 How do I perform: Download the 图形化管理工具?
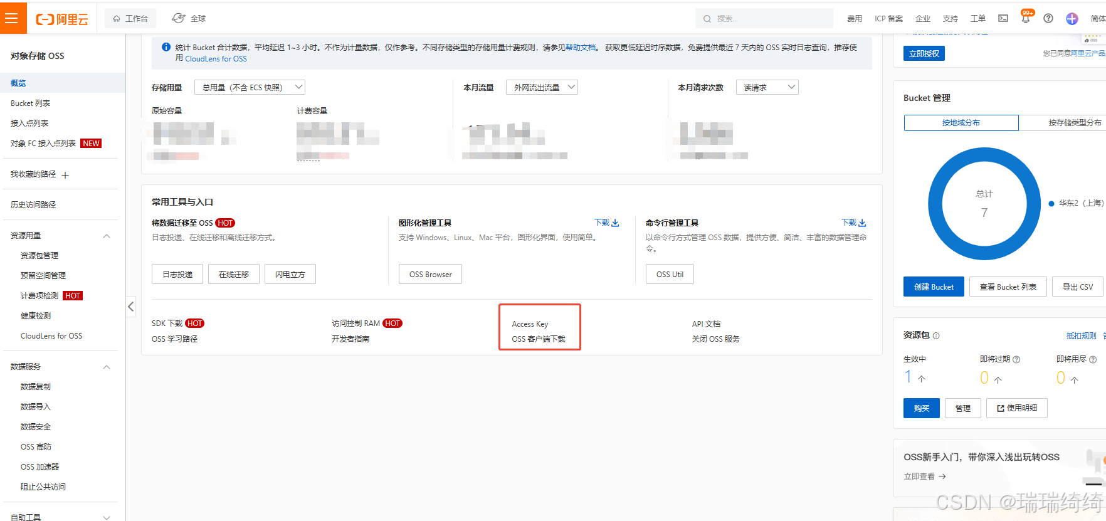click(x=607, y=223)
